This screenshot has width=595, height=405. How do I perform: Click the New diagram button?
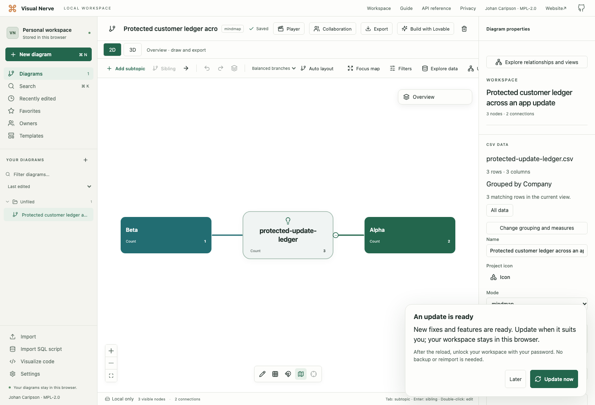click(x=48, y=55)
